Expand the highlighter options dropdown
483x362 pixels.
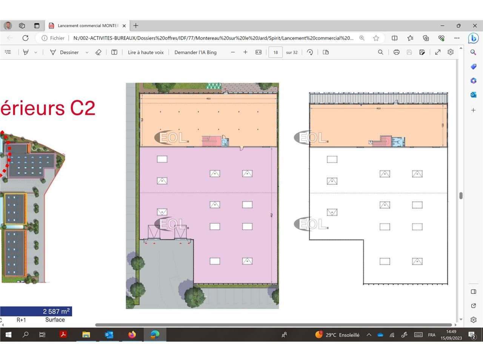(x=36, y=52)
